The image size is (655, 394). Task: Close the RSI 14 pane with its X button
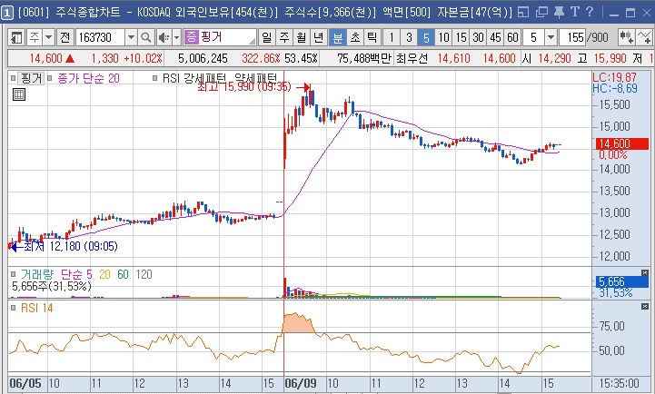[x=645, y=307]
